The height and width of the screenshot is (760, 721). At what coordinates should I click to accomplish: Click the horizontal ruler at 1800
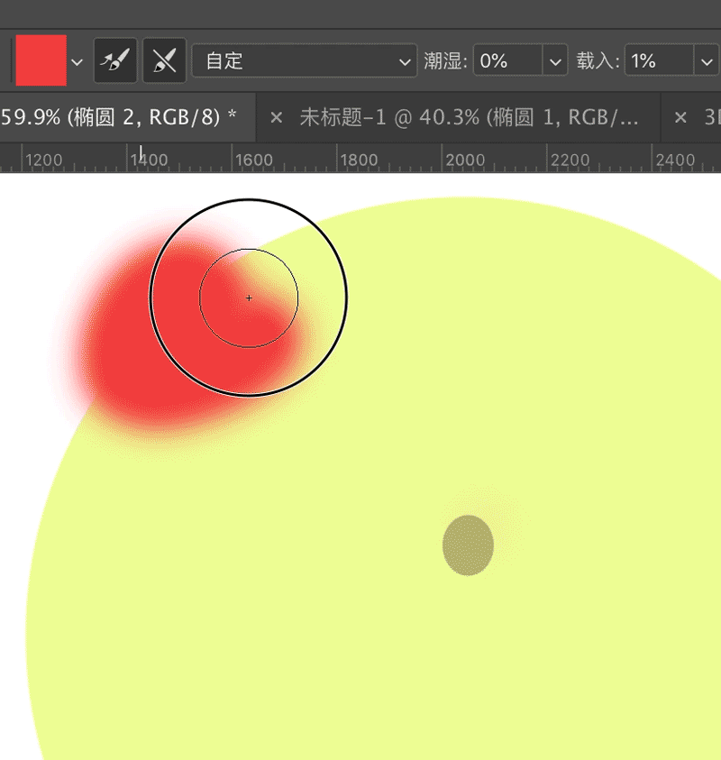[359, 160]
